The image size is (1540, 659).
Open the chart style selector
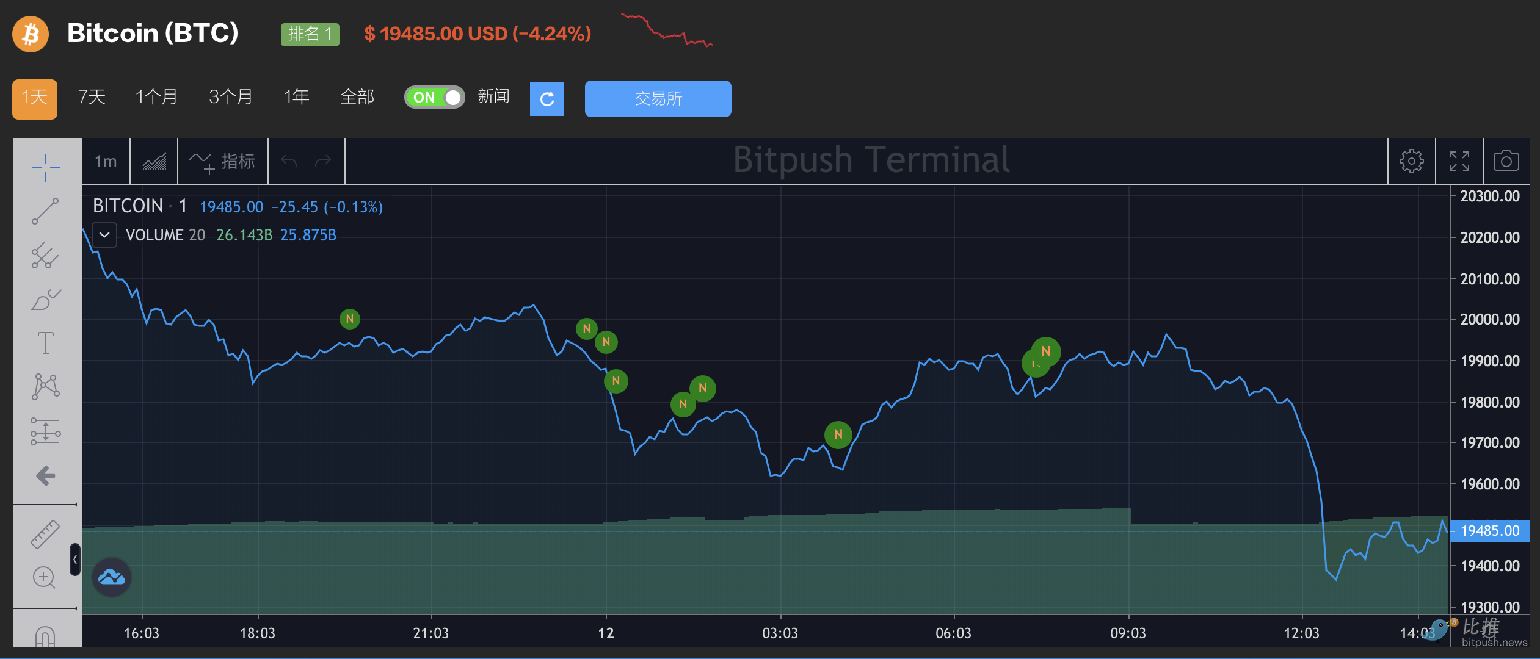(154, 161)
